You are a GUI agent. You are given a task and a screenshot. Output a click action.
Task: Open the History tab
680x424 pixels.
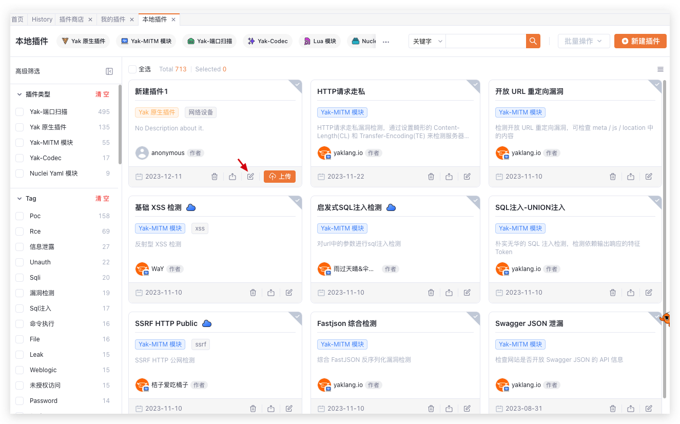pos(42,20)
